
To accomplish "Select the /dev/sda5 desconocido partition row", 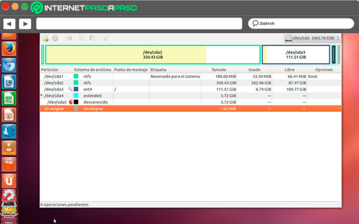I will 140,102.
